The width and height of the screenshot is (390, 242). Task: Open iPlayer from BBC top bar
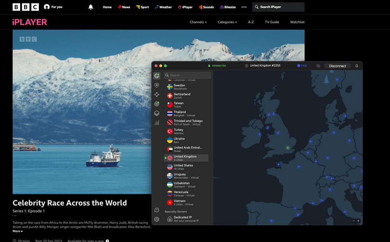(x=185, y=7)
